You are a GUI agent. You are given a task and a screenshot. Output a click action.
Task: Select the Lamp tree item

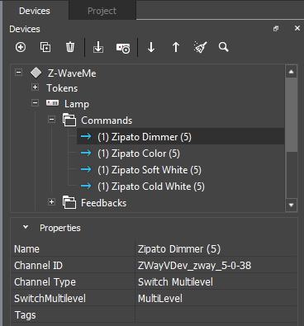(x=77, y=104)
